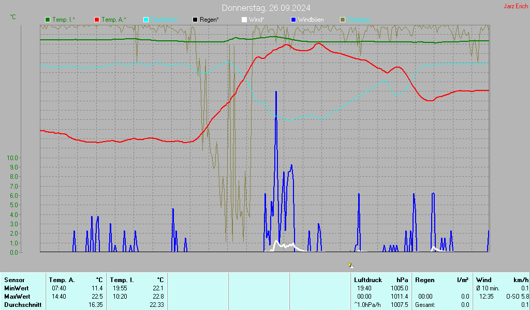The height and width of the screenshot is (310, 530).
Task: Click the Temp. I. minimum value '22.1'
Action: pyautogui.click(x=158, y=288)
